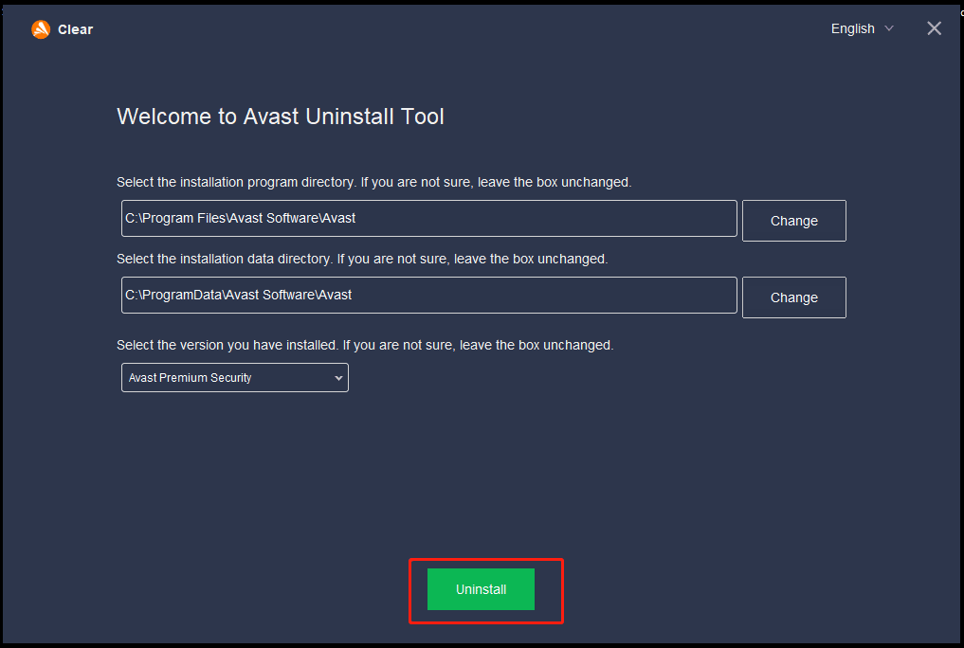Click the Avast icon beside the Clear label

tap(40, 28)
